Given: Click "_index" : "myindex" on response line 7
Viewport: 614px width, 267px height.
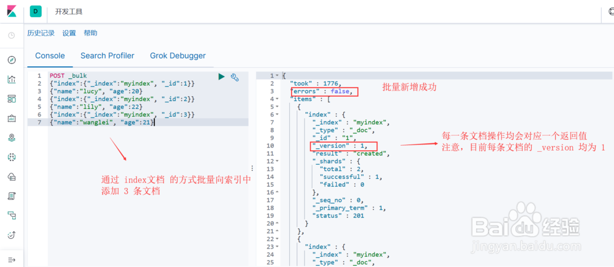Looking at the screenshot, I should tap(351, 122).
